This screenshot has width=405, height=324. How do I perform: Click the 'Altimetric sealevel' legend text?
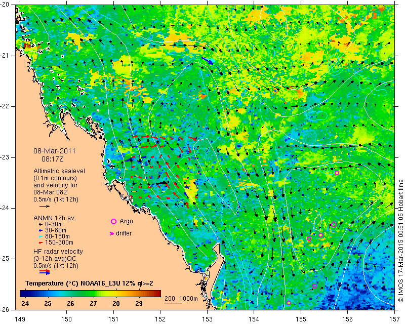coord(59,171)
